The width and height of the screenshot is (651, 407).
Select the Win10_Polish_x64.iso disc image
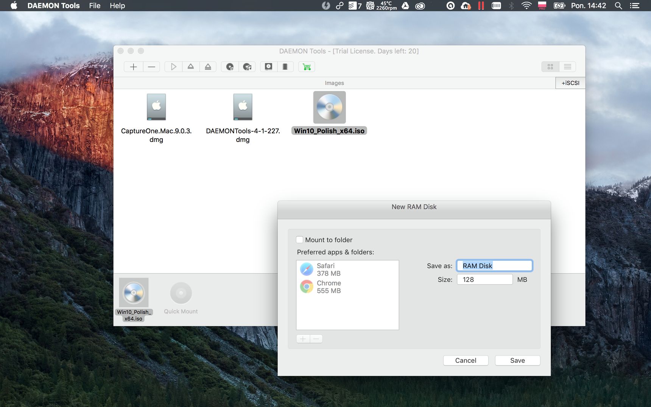329,113
